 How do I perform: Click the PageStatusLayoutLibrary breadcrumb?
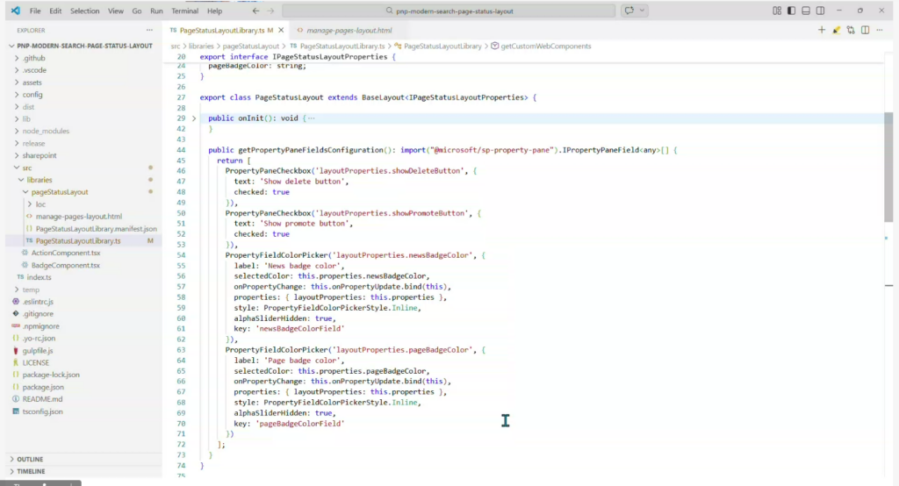point(443,46)
